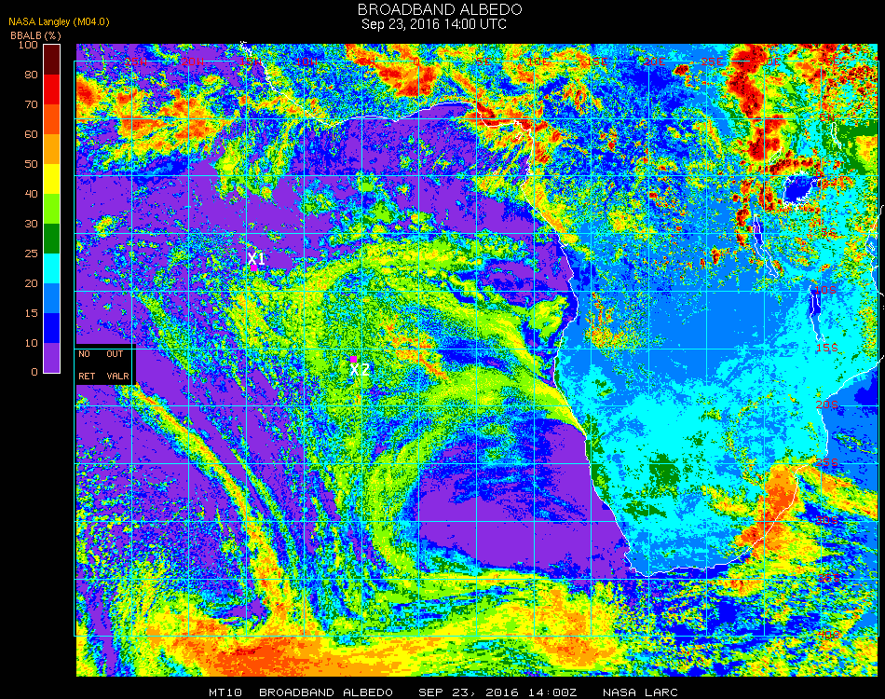Click the '35S' latitude label
The width and height of the screenshot is (885, 699).
(828, 579)
